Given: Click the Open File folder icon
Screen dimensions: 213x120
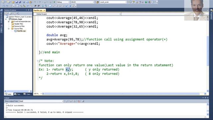Looking at the screenshot, I should pos(13,2).
